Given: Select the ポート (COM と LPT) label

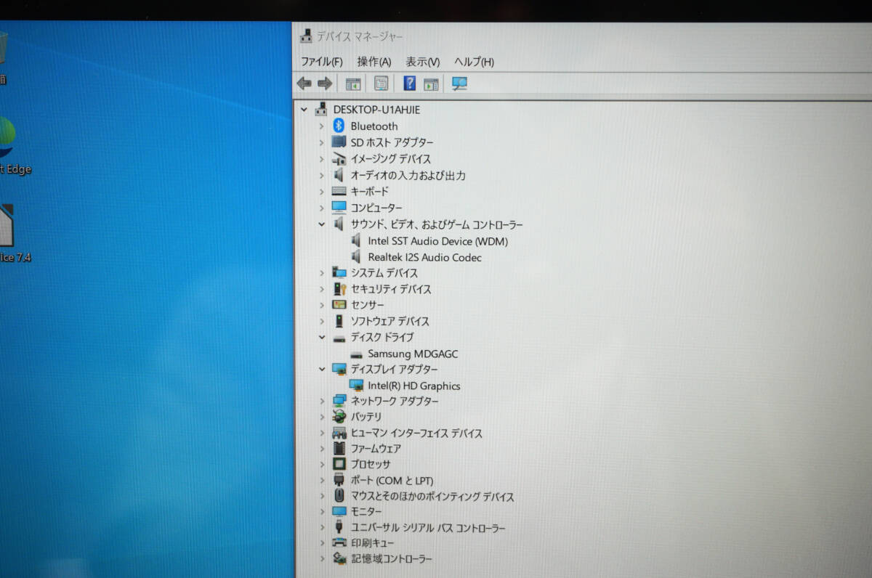Looking at the screenshot, I should [x=392, y=481].
